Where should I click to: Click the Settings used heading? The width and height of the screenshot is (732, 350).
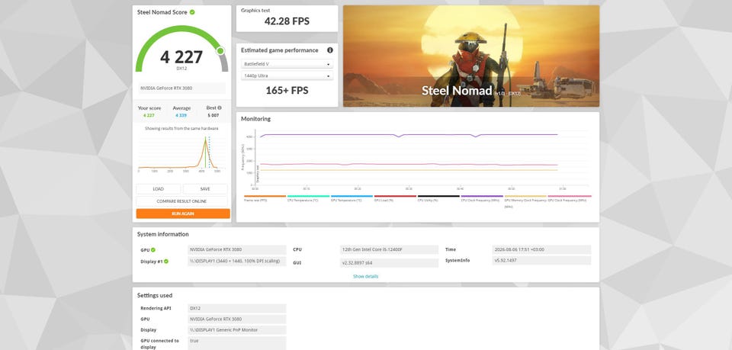tap(155, 295)
